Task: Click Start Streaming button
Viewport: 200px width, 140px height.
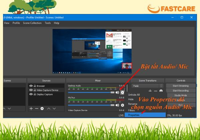Action: [181, 86]
